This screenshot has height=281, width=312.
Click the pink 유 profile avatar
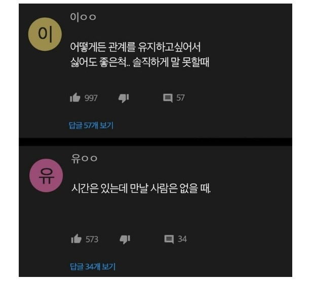coord(46,175)
